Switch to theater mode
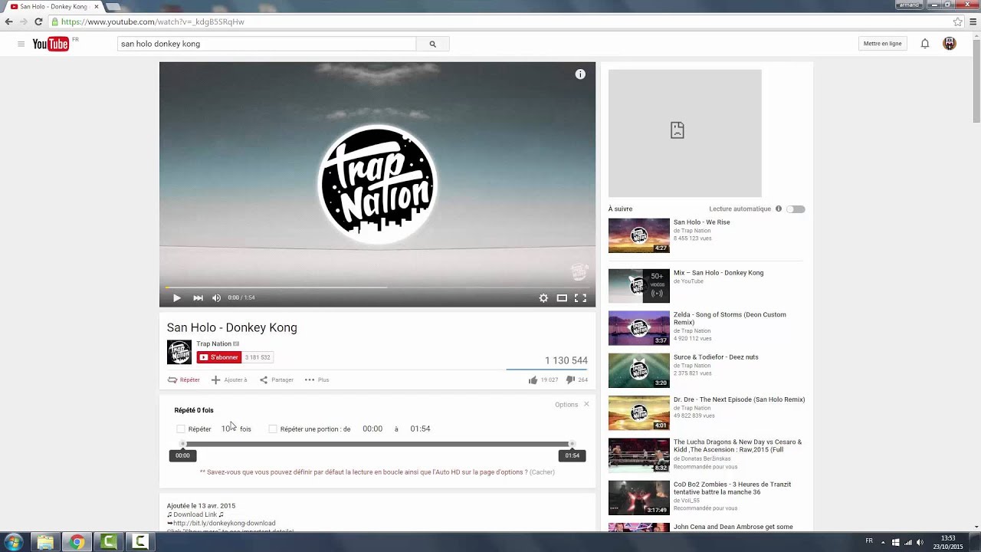981x552 pixels. click(x=562, y=298)
